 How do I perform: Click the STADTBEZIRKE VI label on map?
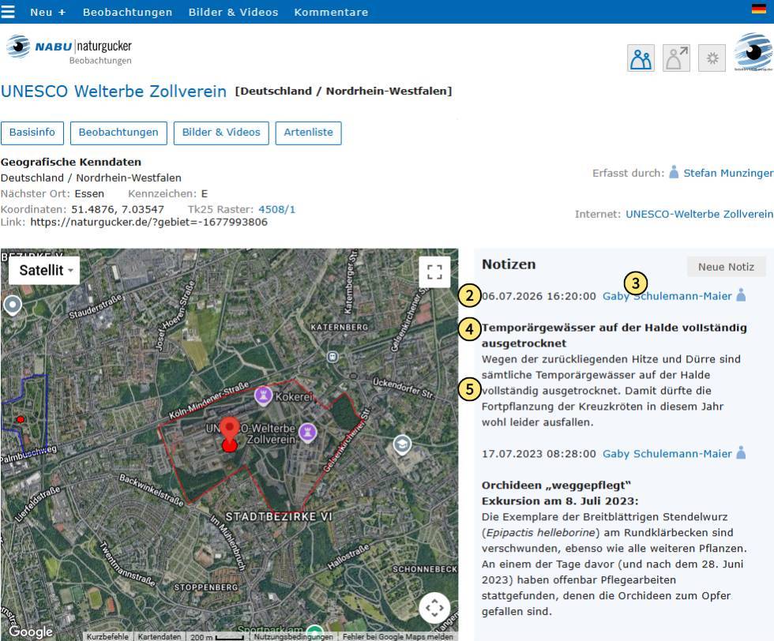coord(279,516)
